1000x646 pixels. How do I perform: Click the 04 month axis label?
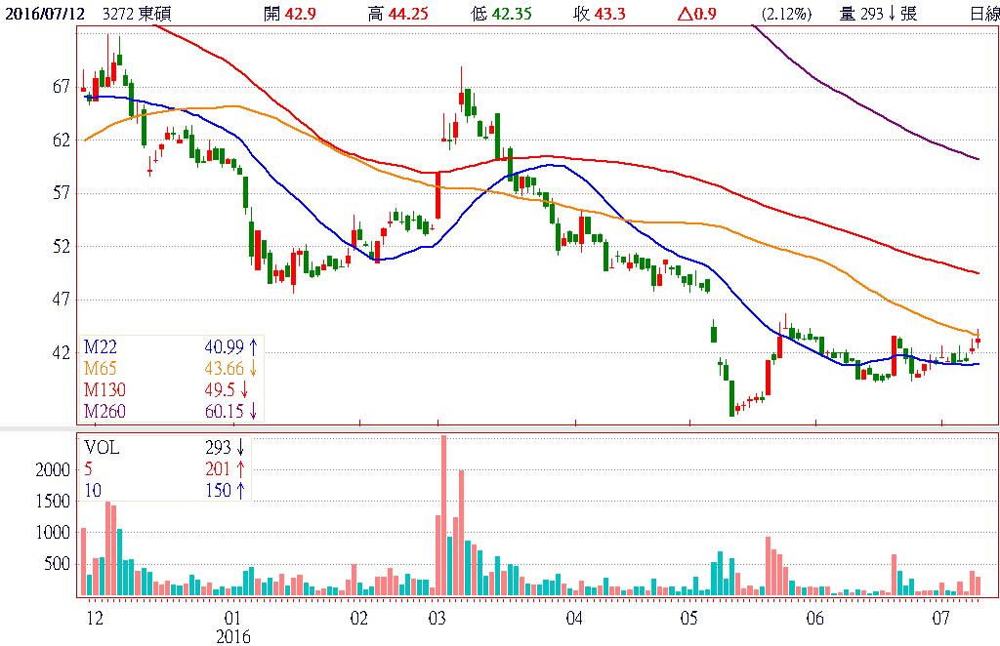(574, 618)
